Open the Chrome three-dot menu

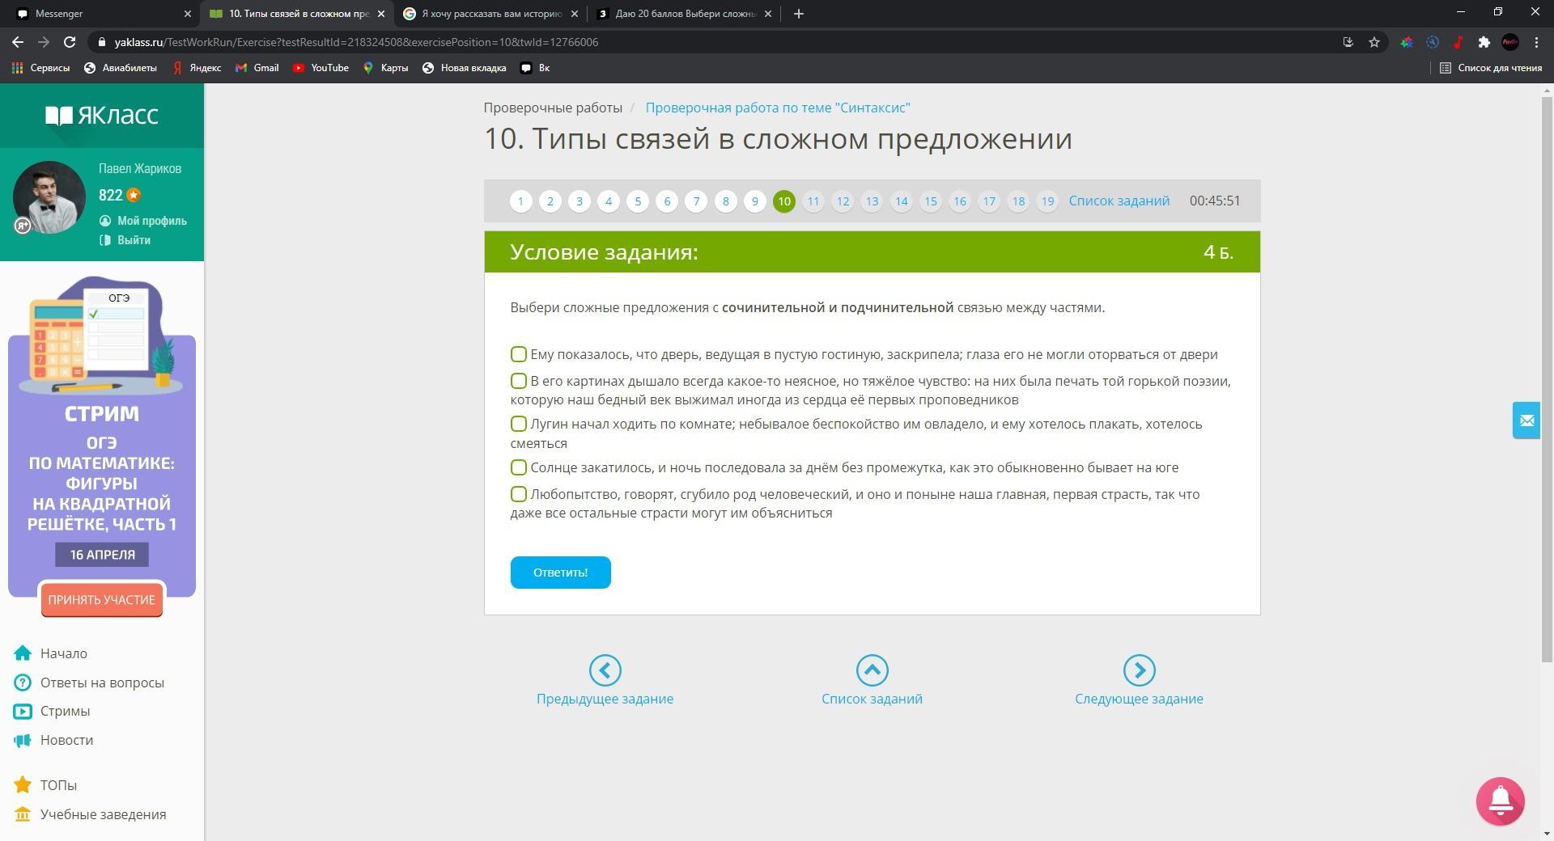[x=1536, y=42]
